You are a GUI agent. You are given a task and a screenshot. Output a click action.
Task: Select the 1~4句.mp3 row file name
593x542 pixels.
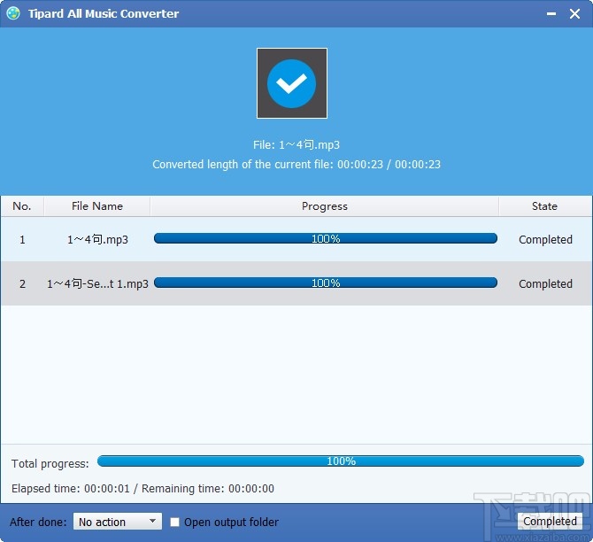(x=97, y=240)
